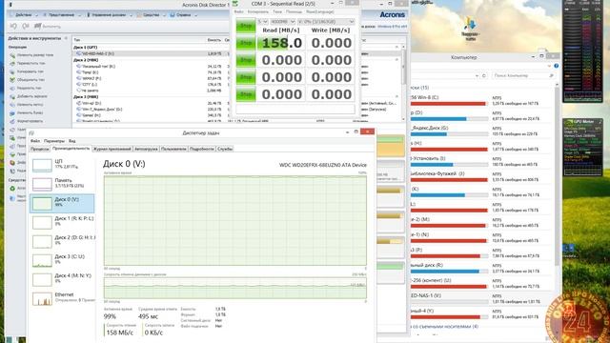The image size is (610, 343).
Task: Open test count dropdown in CrystalDiskMark
Action: [263, 22]
